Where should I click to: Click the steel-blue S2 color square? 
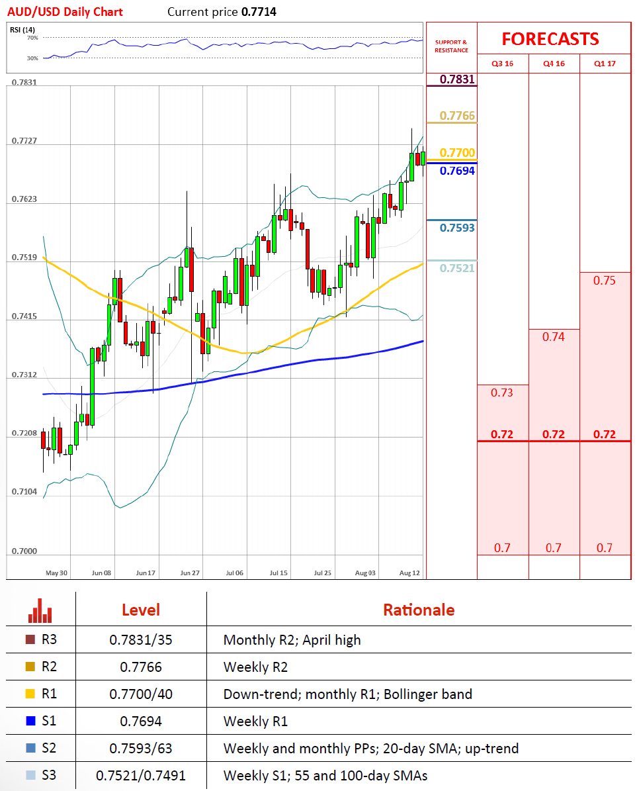click(x=30, y=749)
